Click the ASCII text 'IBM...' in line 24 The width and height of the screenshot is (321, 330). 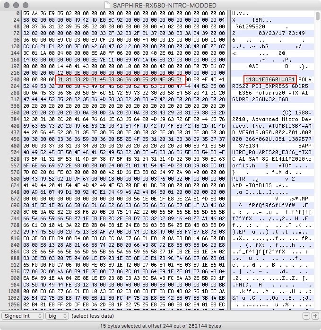262,20
